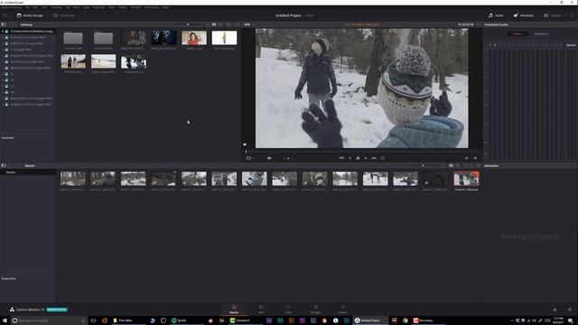The height and width of the screenshot is (325, 578).
Task: Open the Project Settings gear icon
Action: [570, 310]
